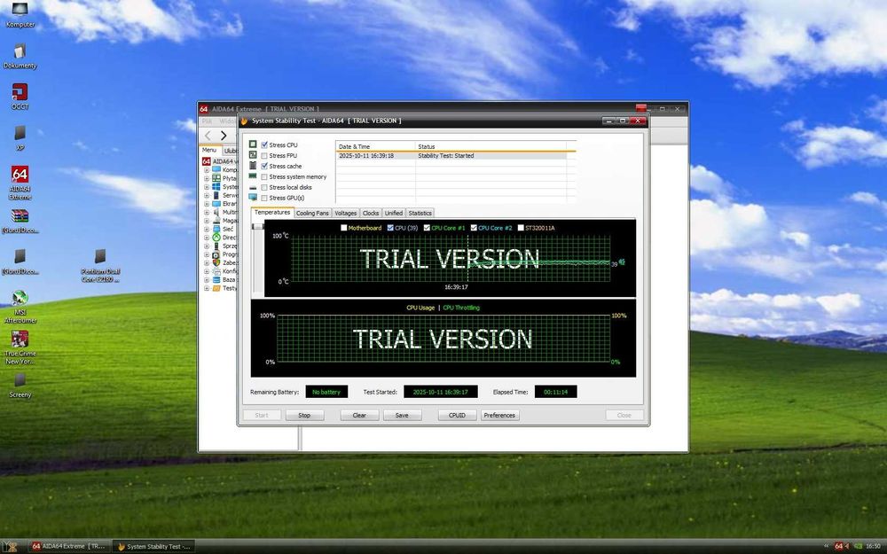The height and width of the screenshot is (554, 887).
Task: Go back in AIDA64 navigation
Action: (208, 135)
